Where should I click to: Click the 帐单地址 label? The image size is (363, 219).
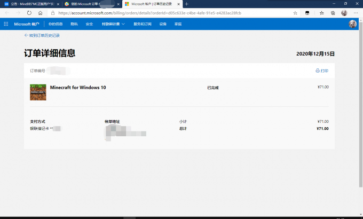coord(112,121)
